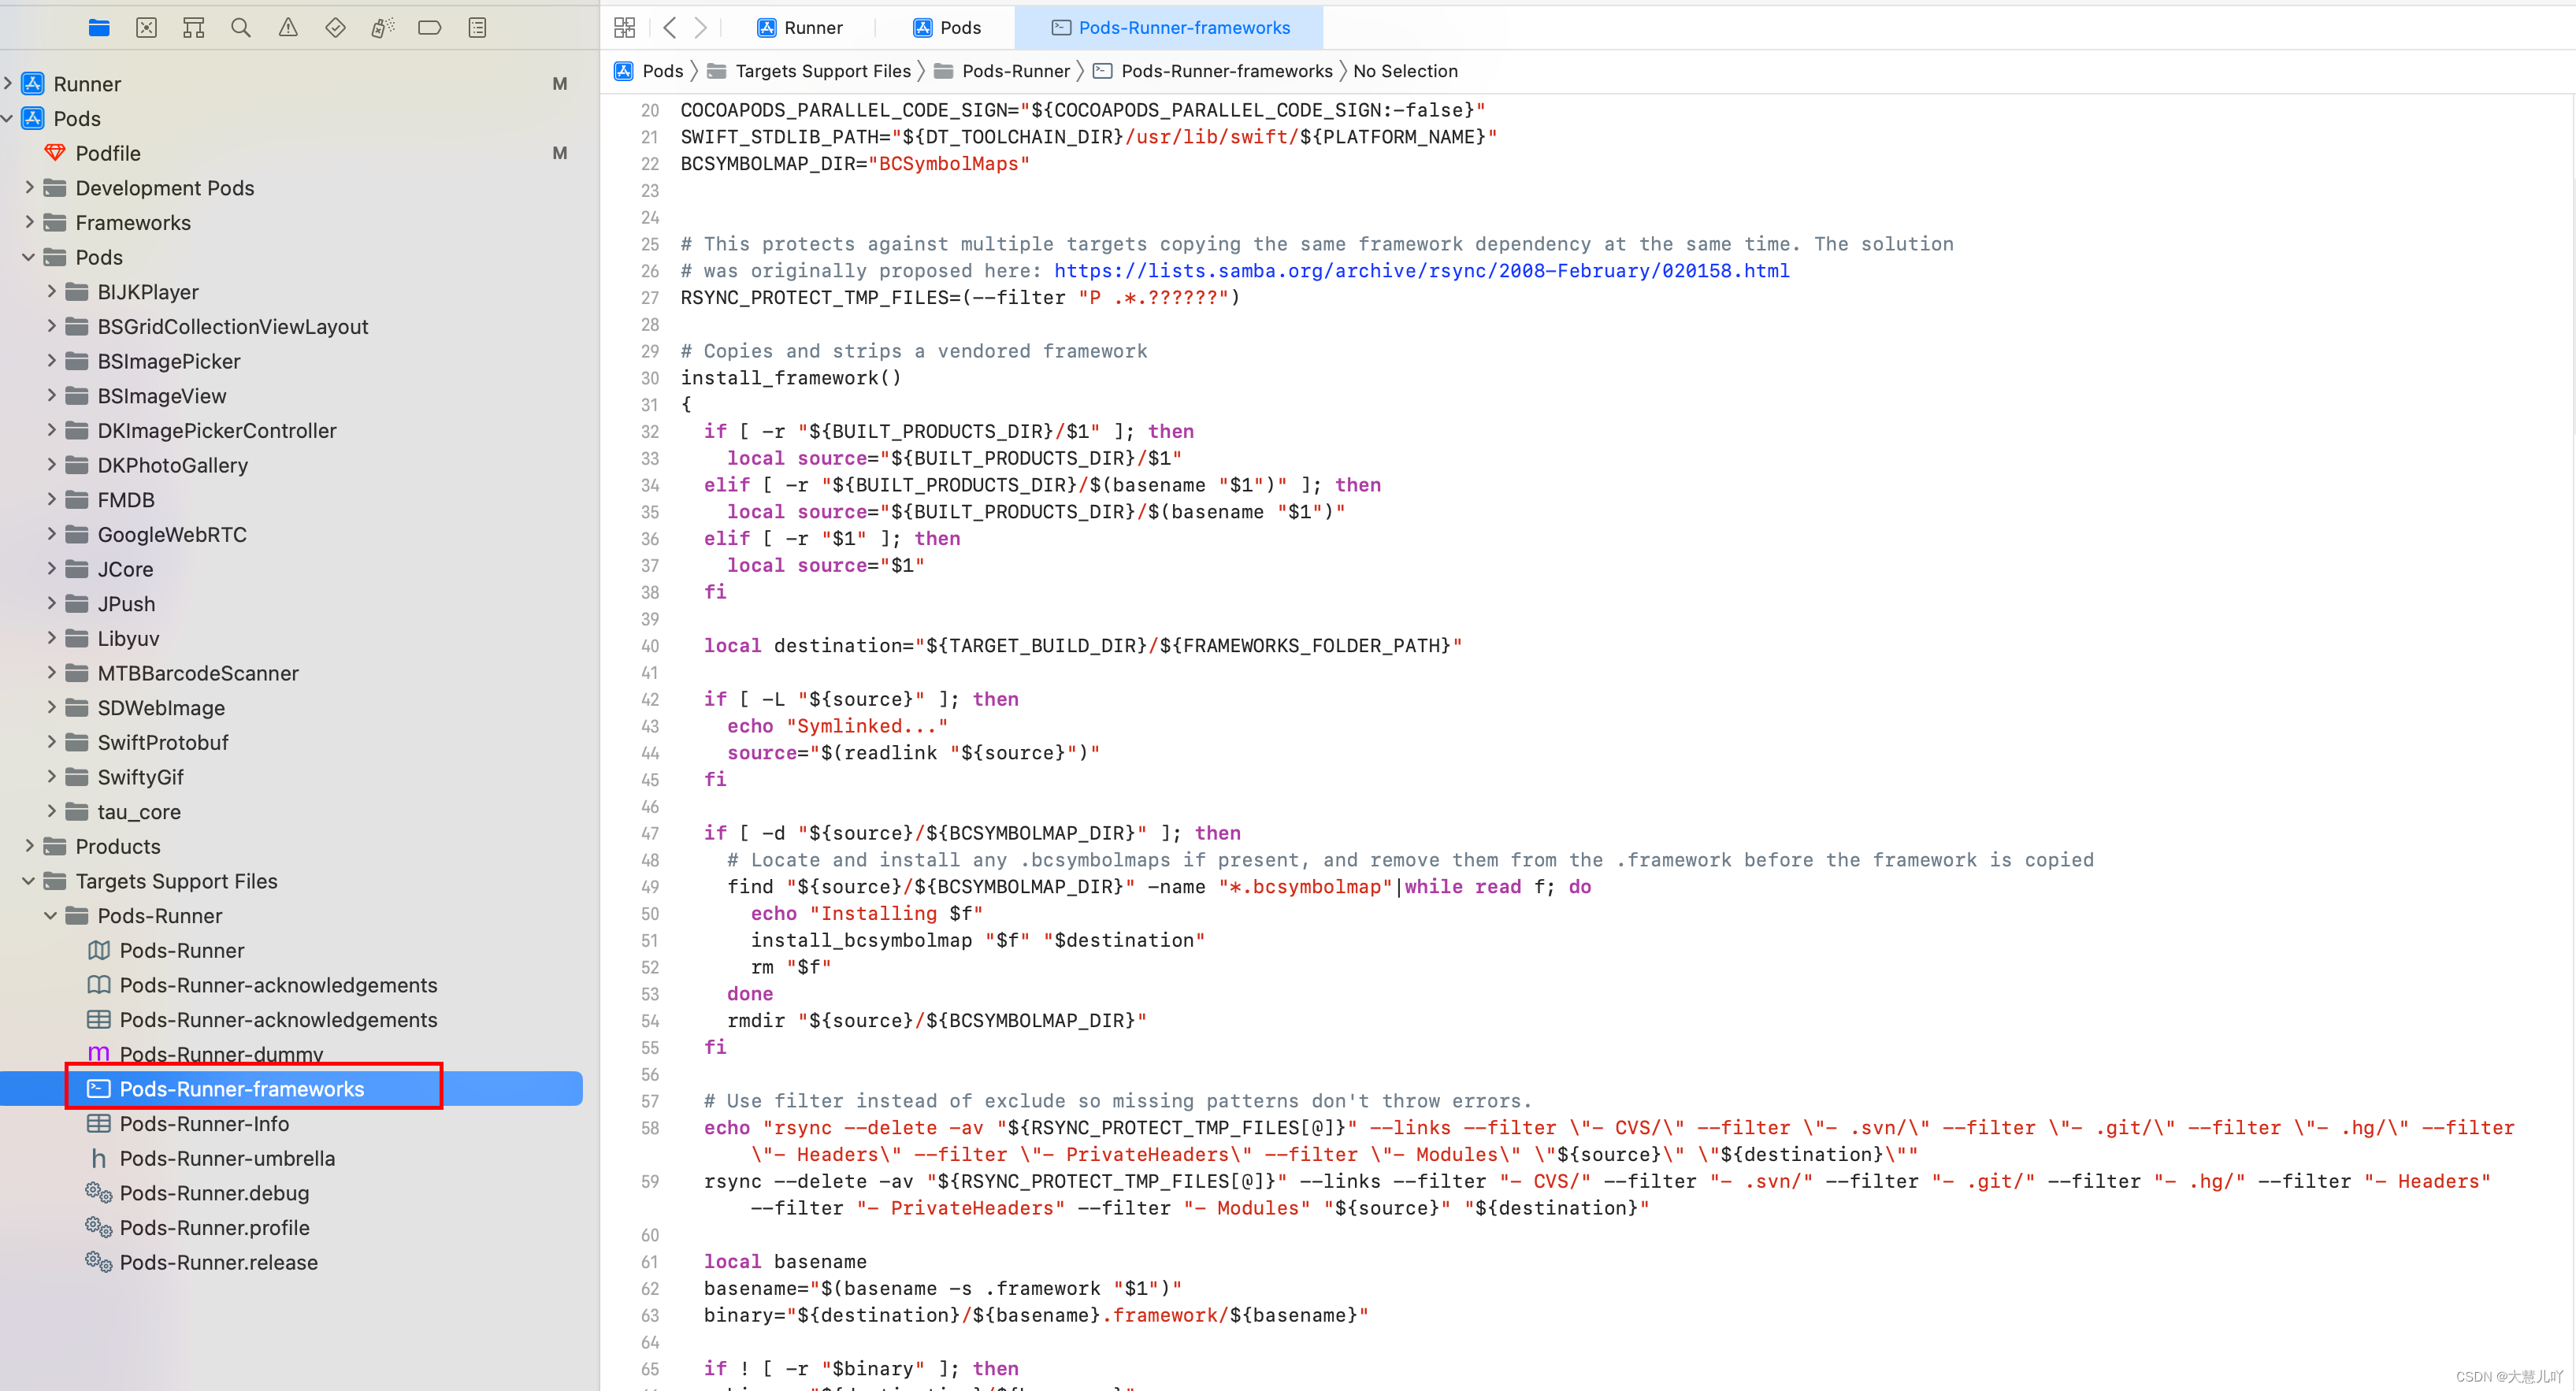This screenshot has height=1391, width=2576.
Task: Open the Project navigator
Action: click(x=99, y=27)
